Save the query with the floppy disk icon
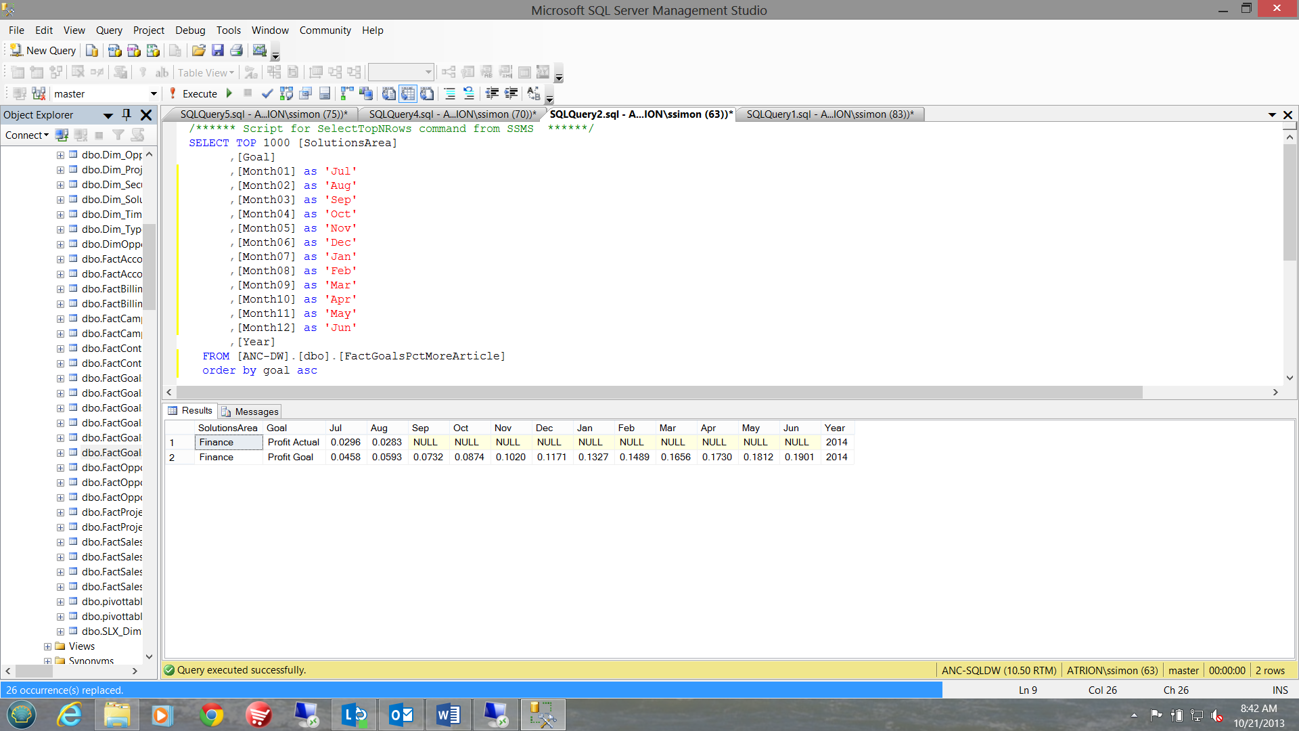This screenshot has height=731, width=1299. tap(217, 51)
